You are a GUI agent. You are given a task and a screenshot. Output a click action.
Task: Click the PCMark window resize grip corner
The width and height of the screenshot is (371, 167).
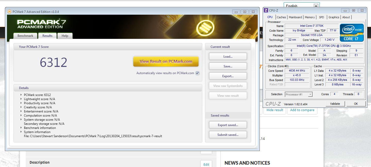click(x=256, y=147)
